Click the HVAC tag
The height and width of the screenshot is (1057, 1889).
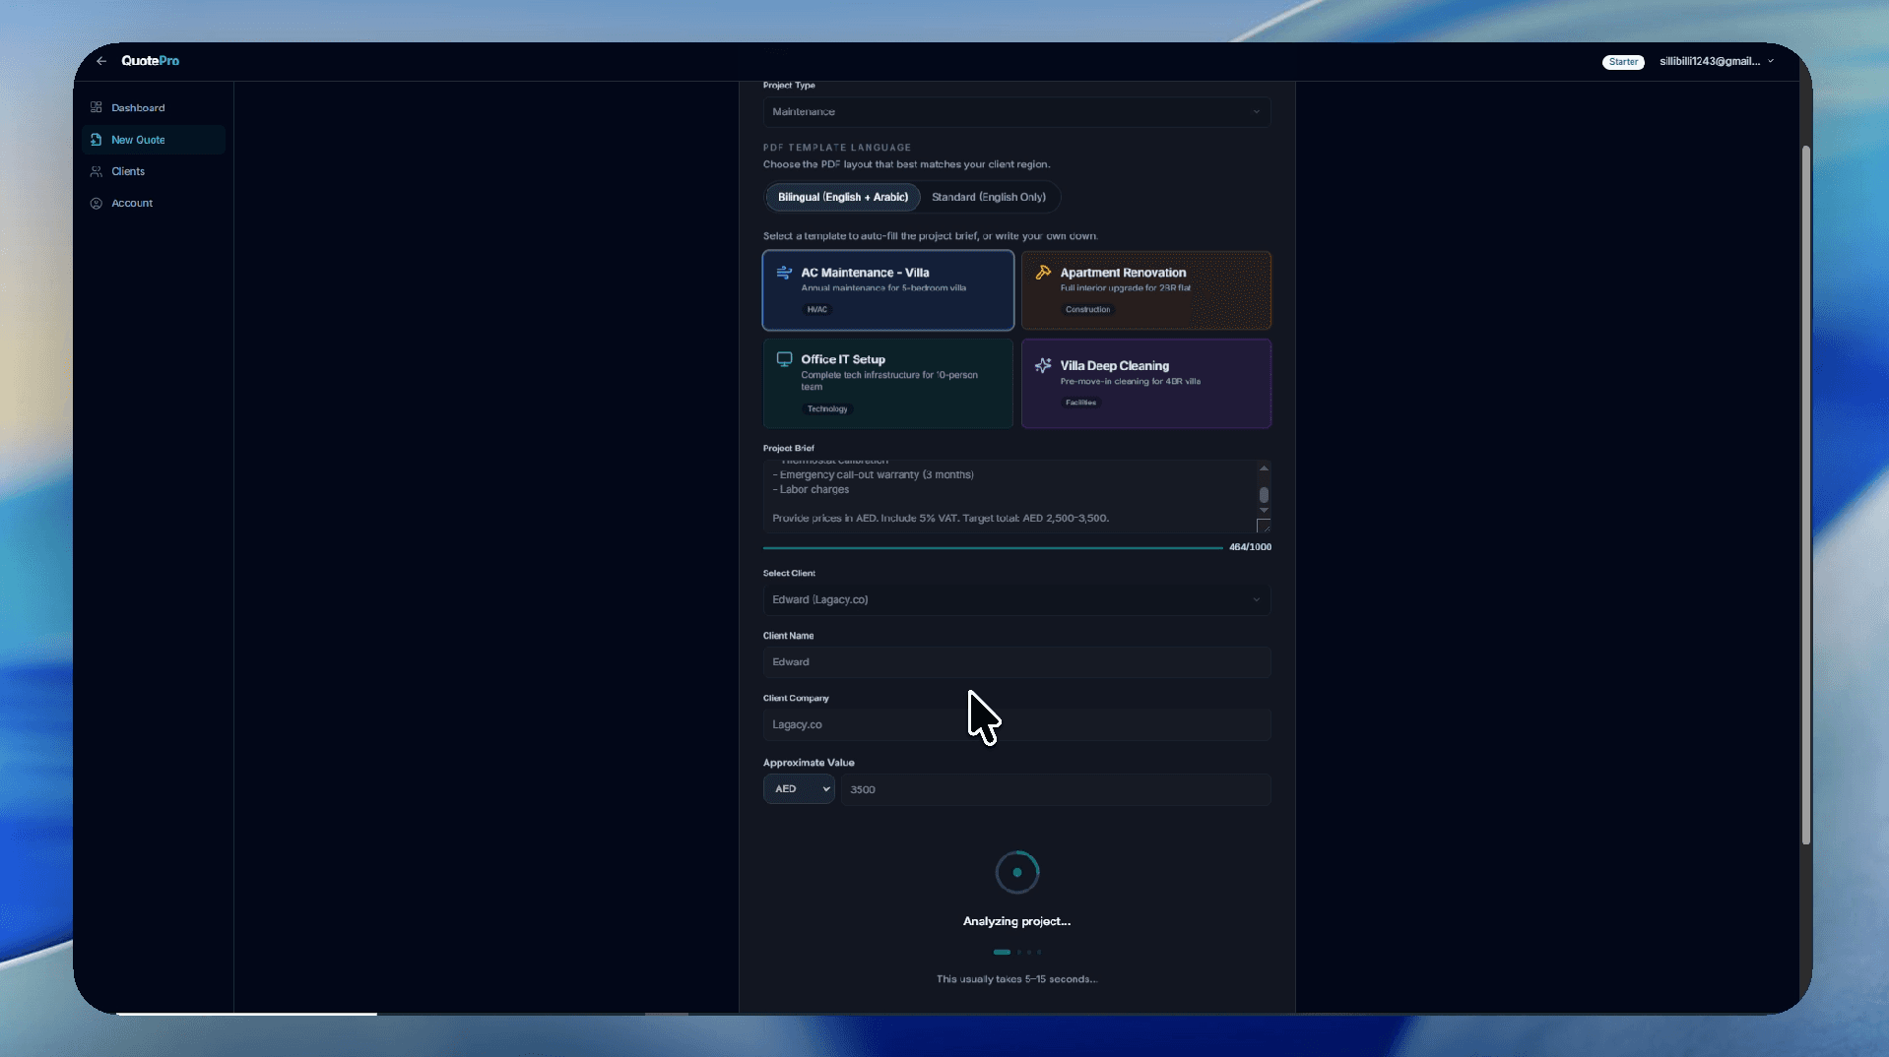tap(816, 309)
